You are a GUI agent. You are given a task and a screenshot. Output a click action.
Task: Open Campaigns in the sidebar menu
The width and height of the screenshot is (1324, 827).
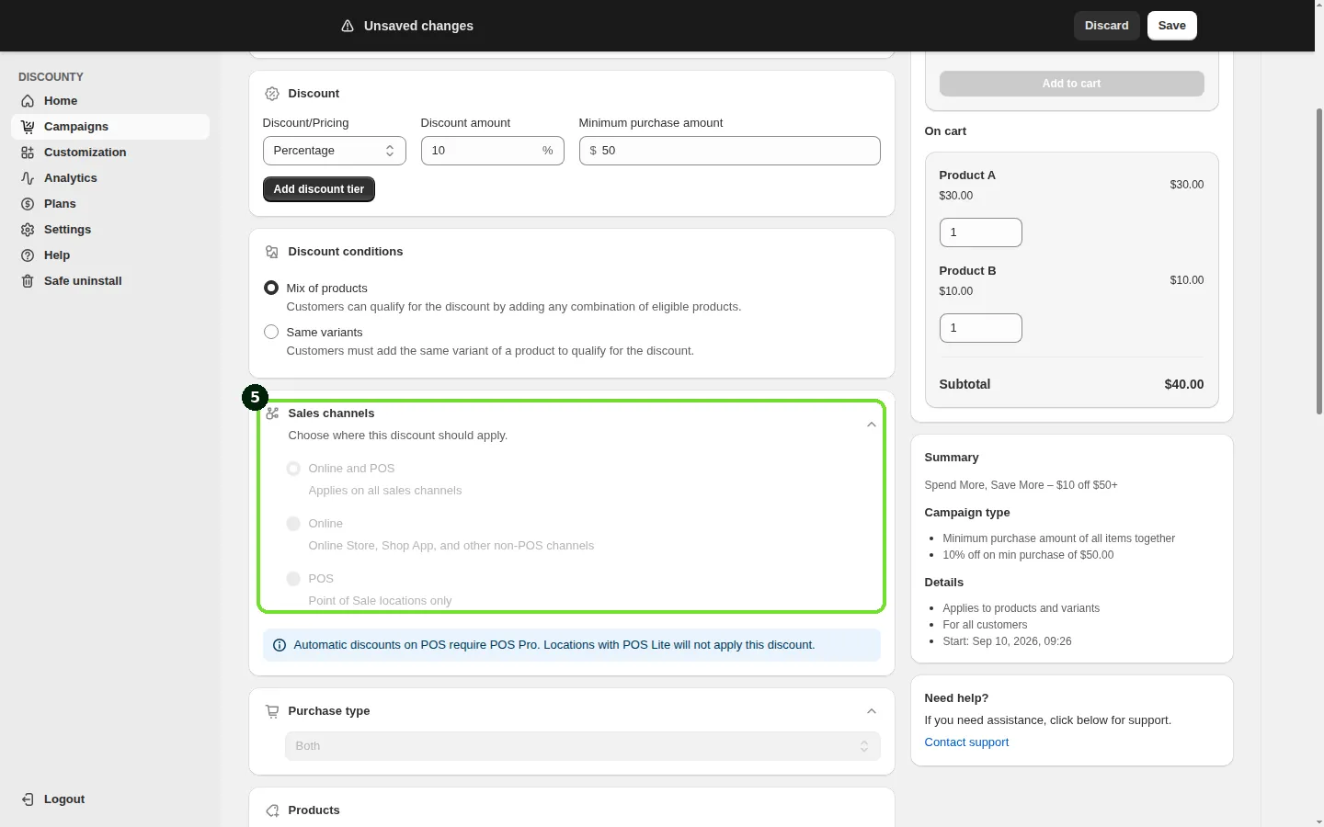pyautogui.click(x=110, y=127)
